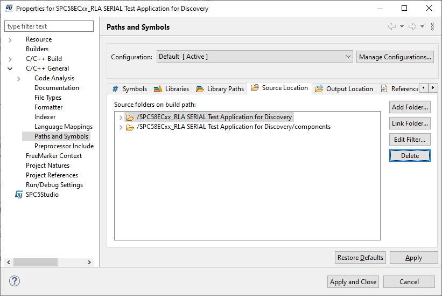Switch to the Library Paths tab

(220, 89)
